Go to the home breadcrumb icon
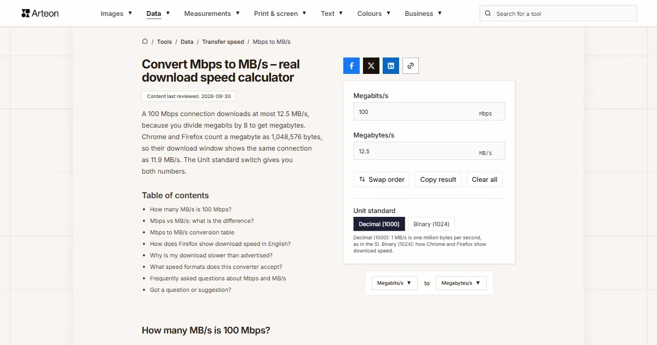This screenshot has height=345, width=657. (145, 41)
